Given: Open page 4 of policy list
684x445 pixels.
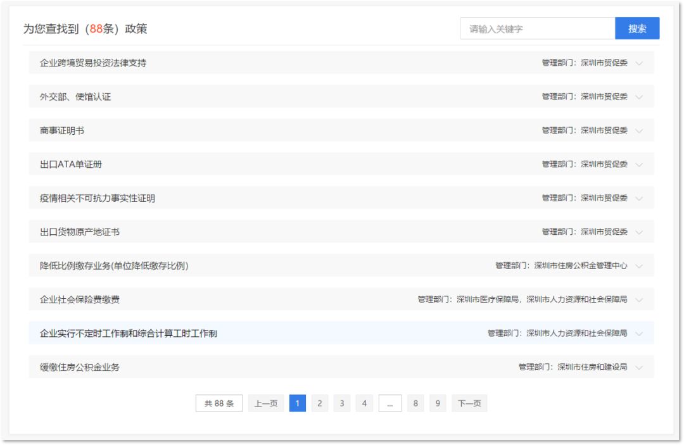Looking at the screenshot, I should [x=364, y=403].
